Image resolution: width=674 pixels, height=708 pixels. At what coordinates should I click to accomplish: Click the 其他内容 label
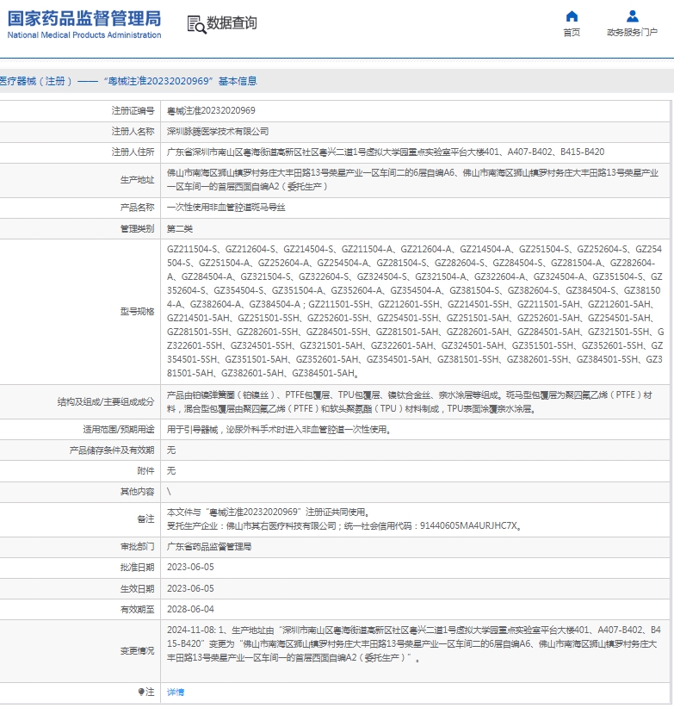click(137, 492)
